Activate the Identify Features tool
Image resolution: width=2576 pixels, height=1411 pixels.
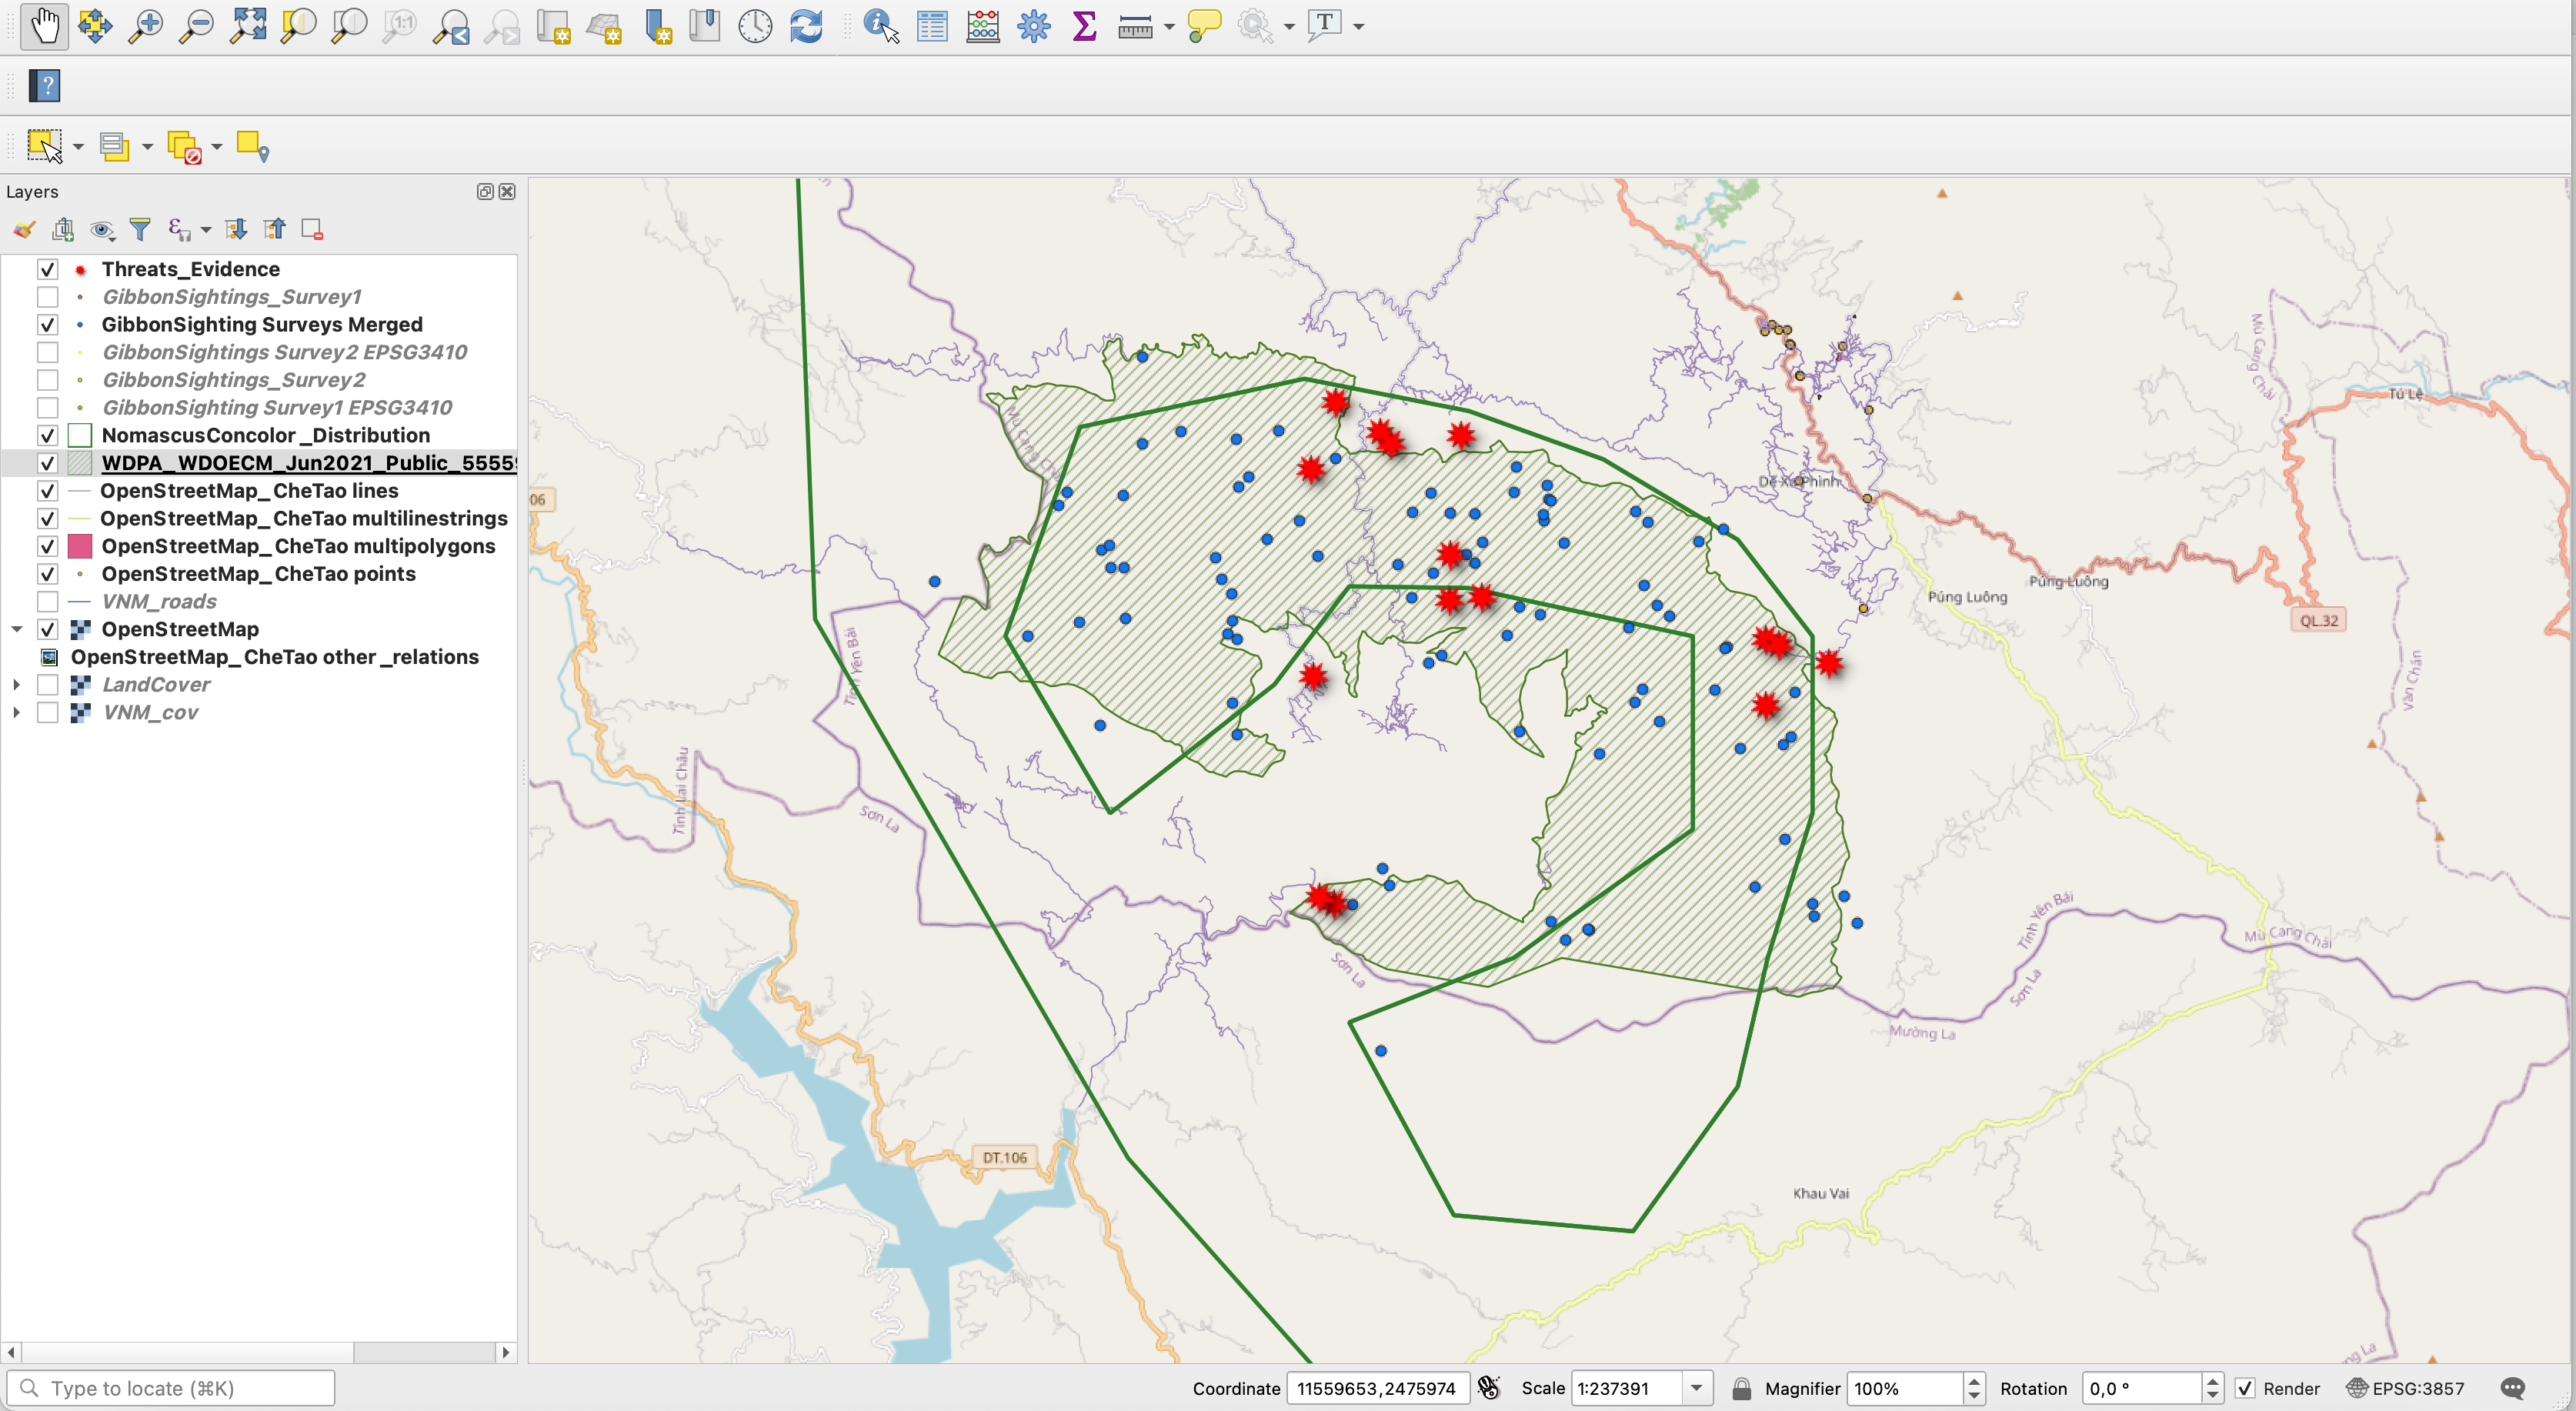pyautogui.click(x=881, y=26)
